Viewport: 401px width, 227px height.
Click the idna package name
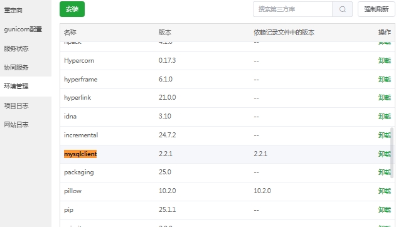click(70, 116)
